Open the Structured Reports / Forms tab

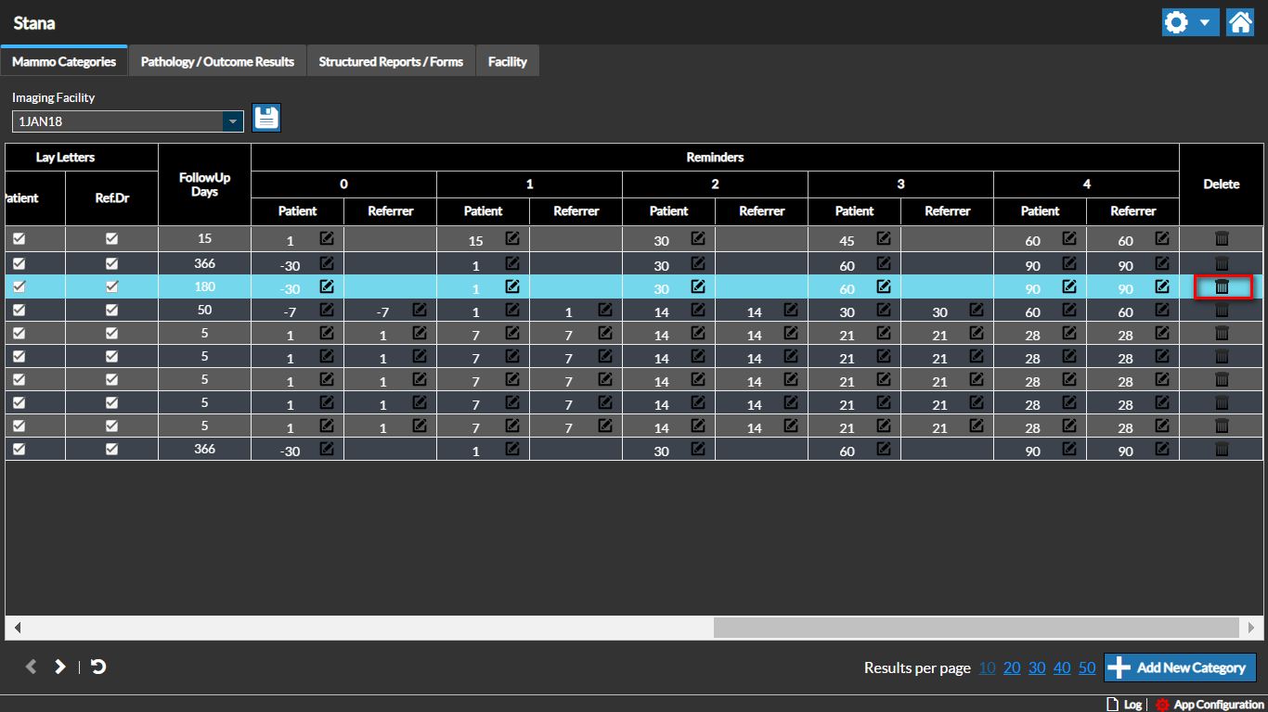coord(391,62)
